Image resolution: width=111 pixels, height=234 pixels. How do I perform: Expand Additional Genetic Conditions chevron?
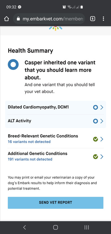102,157
